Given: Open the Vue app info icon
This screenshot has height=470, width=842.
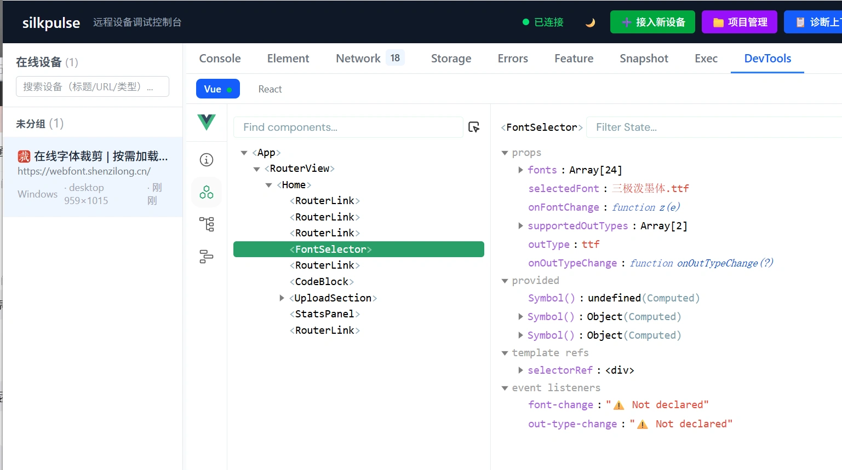Looking at the screenshot, I should pos(207,160).
